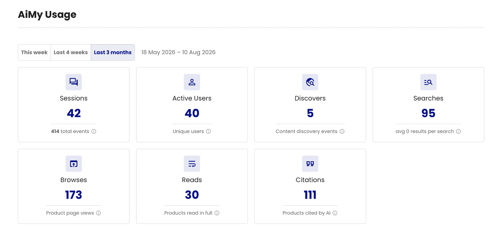Select the Last 3 months range
Image resolution: width=490 pixels, height=228 pixels.
pyautogui.click(x=113, y=52)
